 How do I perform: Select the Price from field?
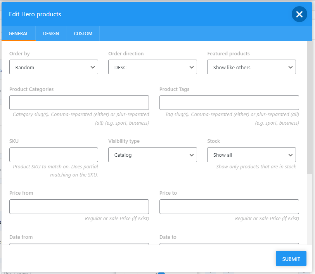click(79, 207)
